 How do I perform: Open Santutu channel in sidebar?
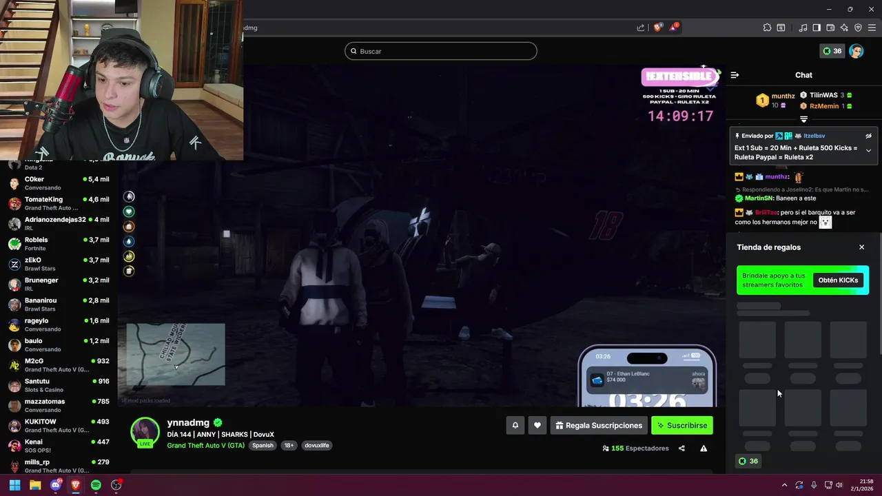pos(59,385)
